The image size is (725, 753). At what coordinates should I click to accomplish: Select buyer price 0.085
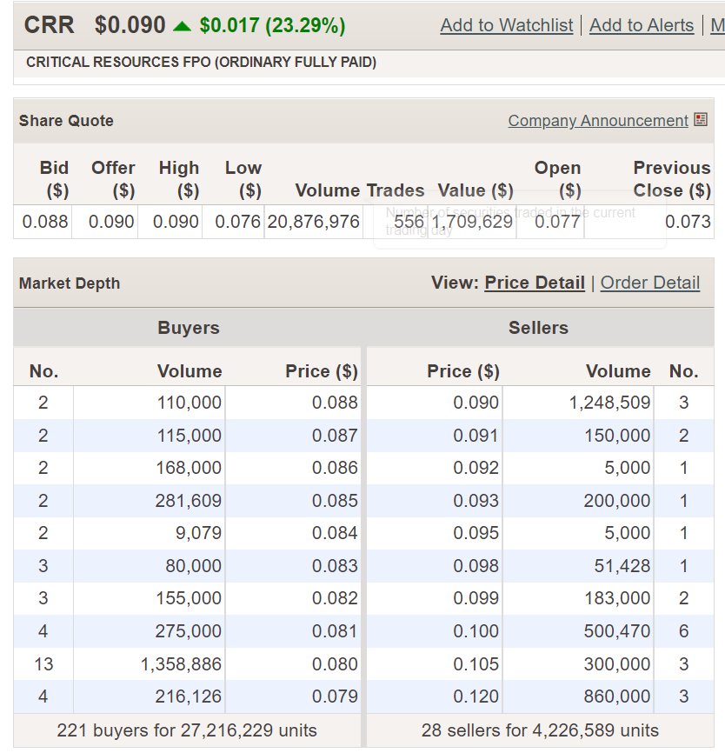click(335, 501)
